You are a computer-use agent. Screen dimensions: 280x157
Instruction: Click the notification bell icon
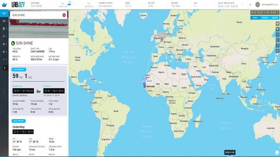pyautogui.click(x=250, y=5)
